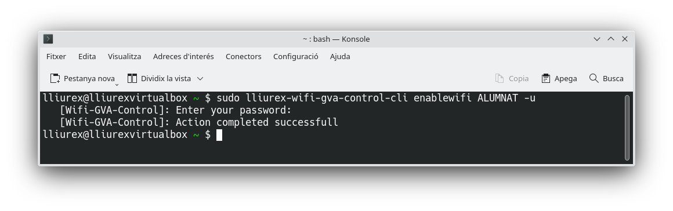Click the terminal prompt cursor area
The height and width of the screenshot is (211, 673).
[x=219, y=134]
